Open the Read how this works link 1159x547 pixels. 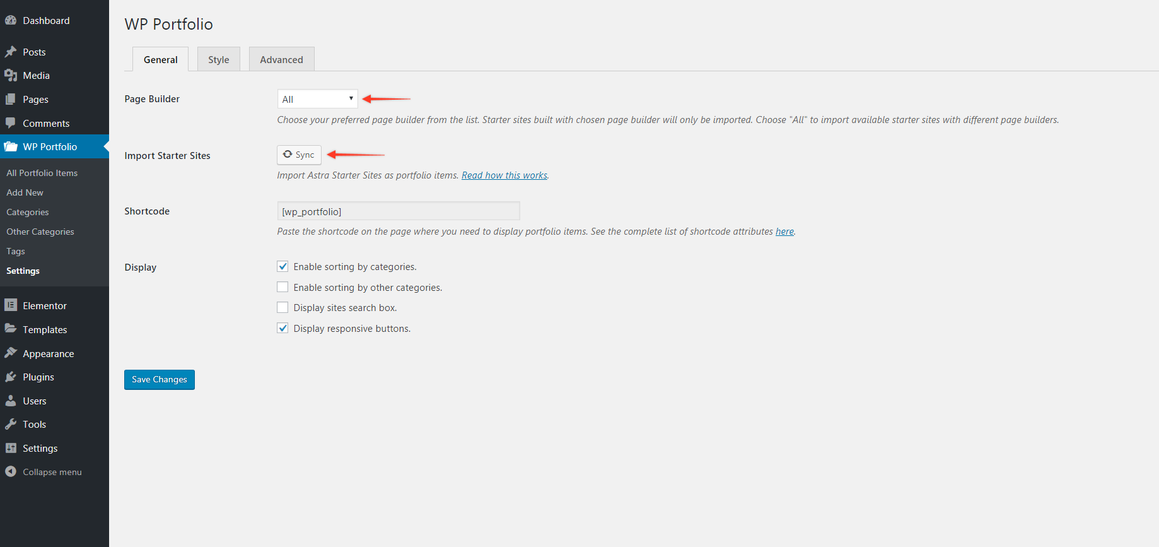[504, 175]
